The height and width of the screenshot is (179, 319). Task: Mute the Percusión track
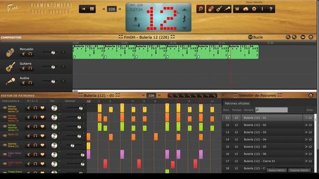[23, 54]
